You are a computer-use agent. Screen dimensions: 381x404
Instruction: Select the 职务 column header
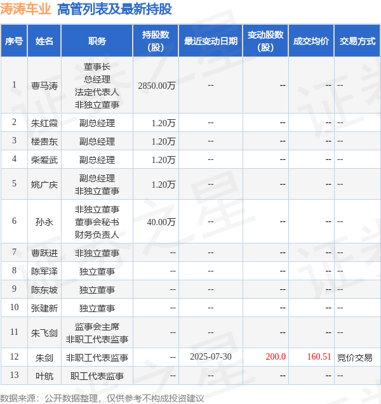click(x=97, y=41)
